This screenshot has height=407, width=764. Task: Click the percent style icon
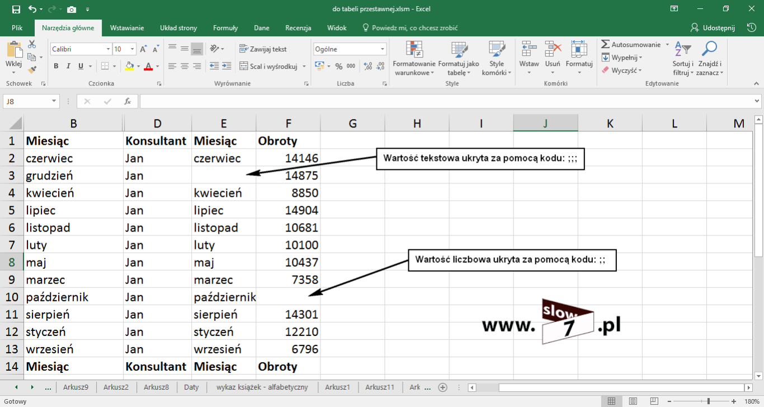pos(339,66)
